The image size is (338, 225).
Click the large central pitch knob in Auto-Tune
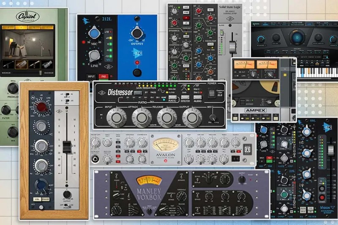(297, 38)
